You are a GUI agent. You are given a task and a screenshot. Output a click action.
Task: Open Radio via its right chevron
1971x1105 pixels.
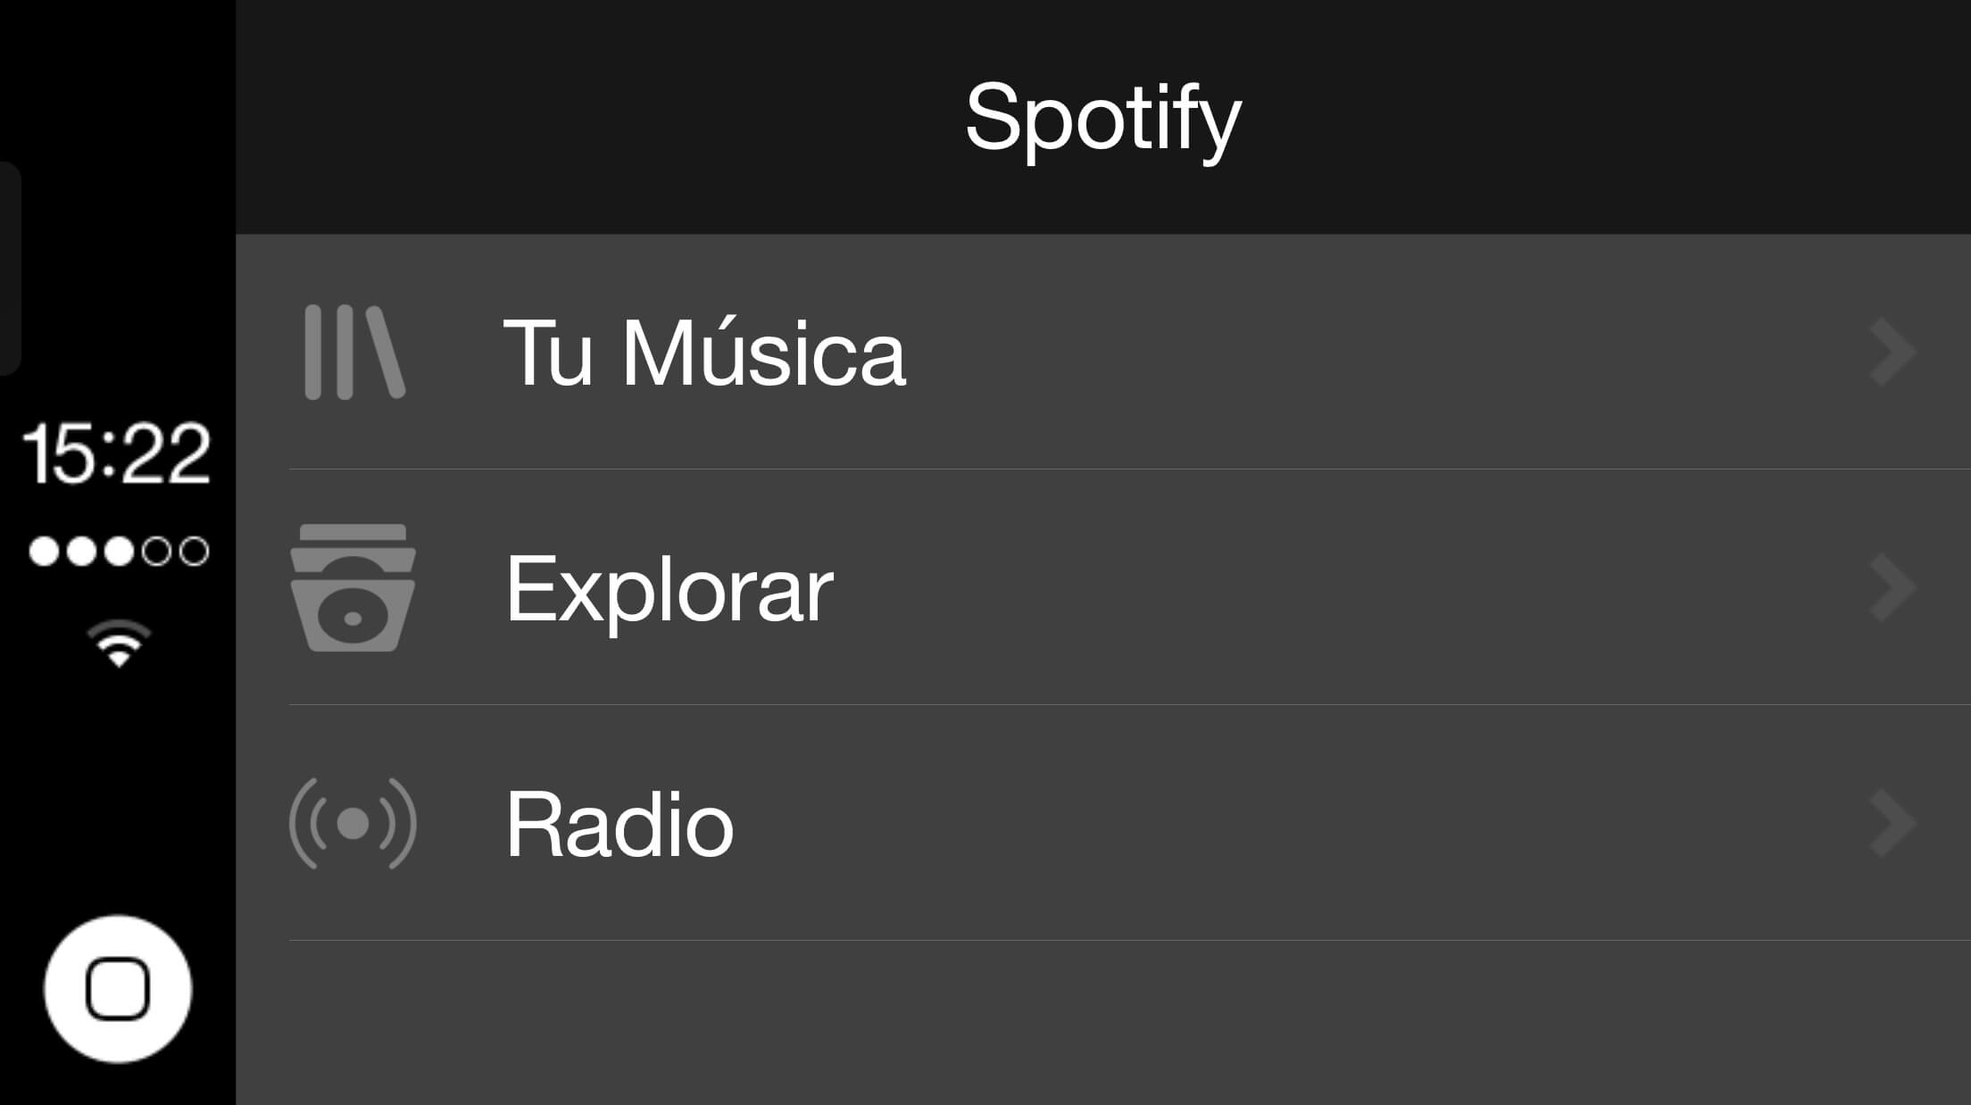pos(1892,823)
